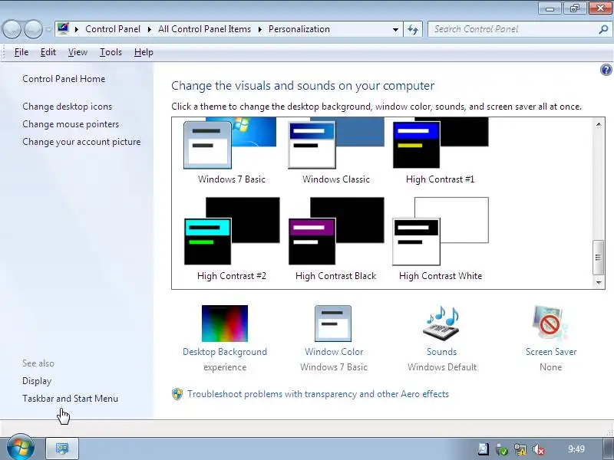Open Change mouse pointers

point(71,124)
